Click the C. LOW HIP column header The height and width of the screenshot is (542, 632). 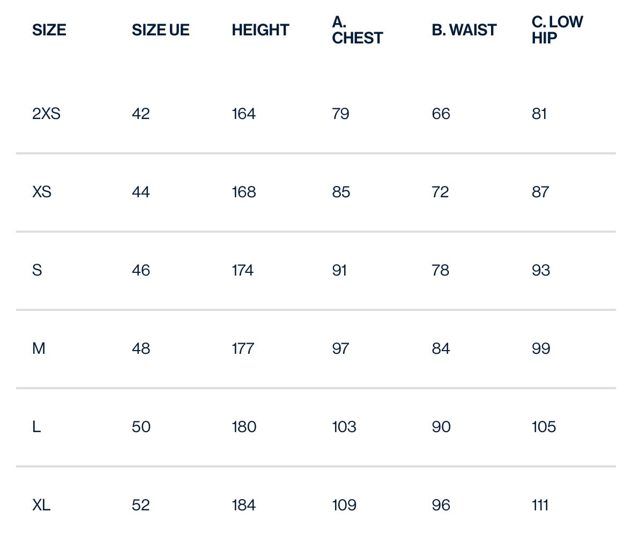[x=557, y=30]
